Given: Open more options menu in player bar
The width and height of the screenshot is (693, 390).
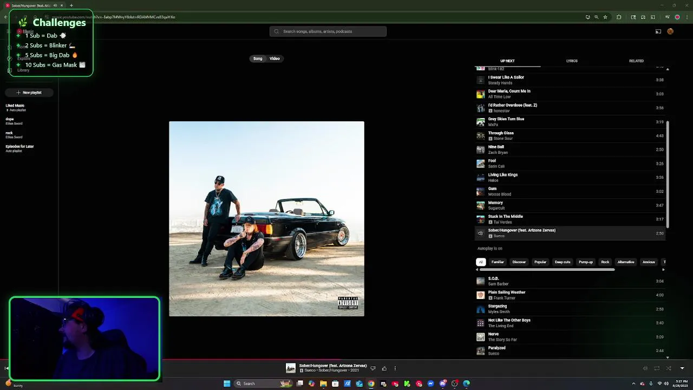Looking at the screenshot, I should coord(395,368).
